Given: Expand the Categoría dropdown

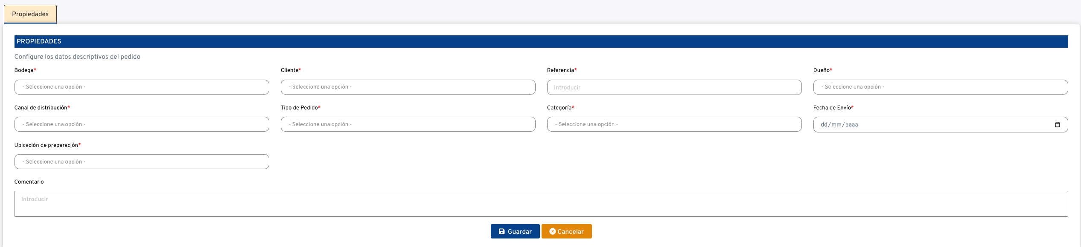Looking at the screenshot, I should click(x=674, y=124).
